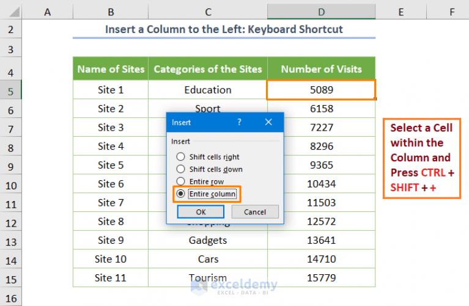Image resolution: width=469 pixels, height=306 pixels.
Task: Select the cell containing 14710
Action: [x=321, y=259]
